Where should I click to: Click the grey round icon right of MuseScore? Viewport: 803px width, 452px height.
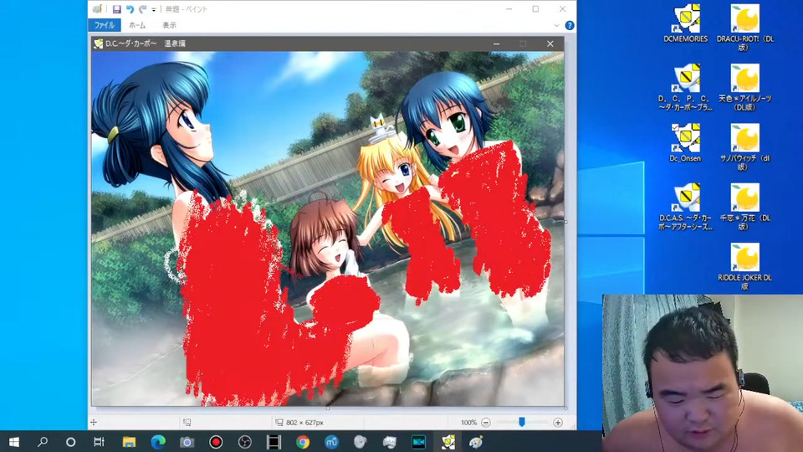coord(361,442)
